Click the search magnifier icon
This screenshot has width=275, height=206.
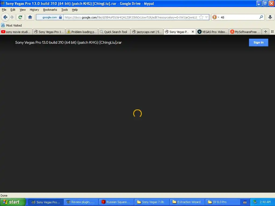coord(261,17)
